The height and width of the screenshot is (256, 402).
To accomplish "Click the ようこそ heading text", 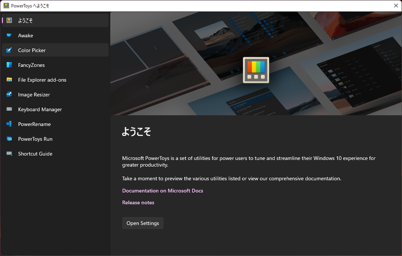I will (x=136, y=132).
